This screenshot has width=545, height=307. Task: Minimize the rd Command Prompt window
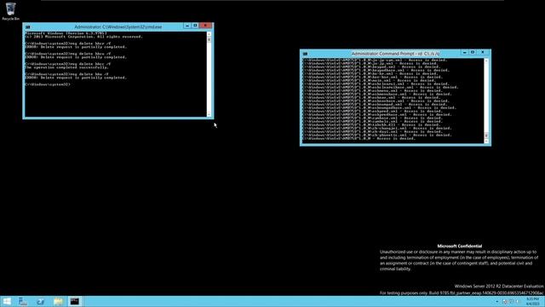point(465,53)
